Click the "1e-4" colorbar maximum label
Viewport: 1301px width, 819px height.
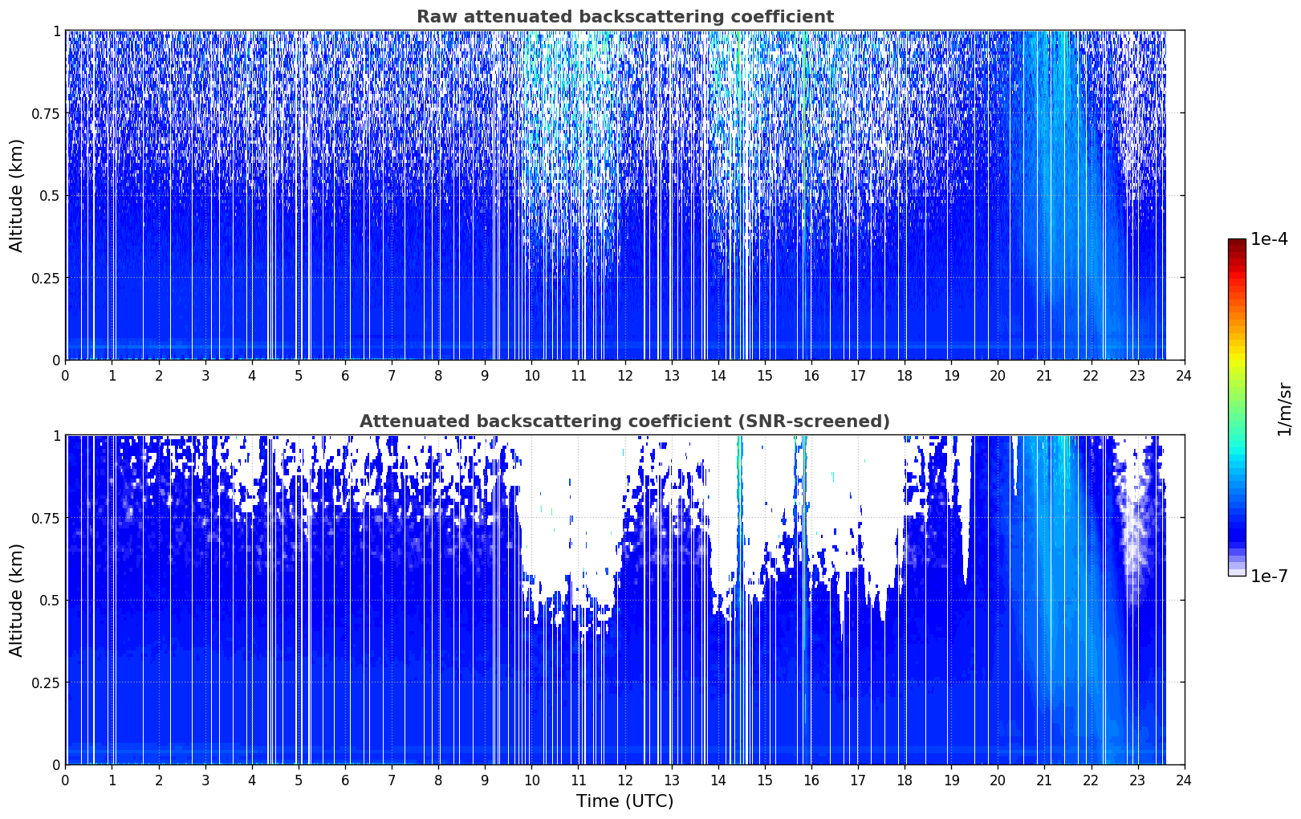[x=1269, y=239]
